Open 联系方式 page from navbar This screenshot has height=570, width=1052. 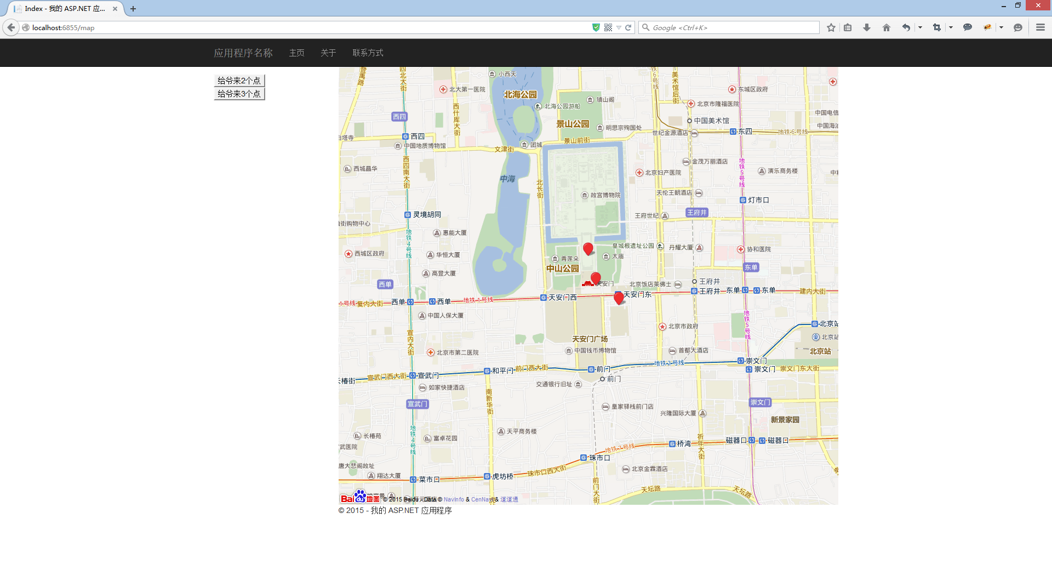(368, 53)
